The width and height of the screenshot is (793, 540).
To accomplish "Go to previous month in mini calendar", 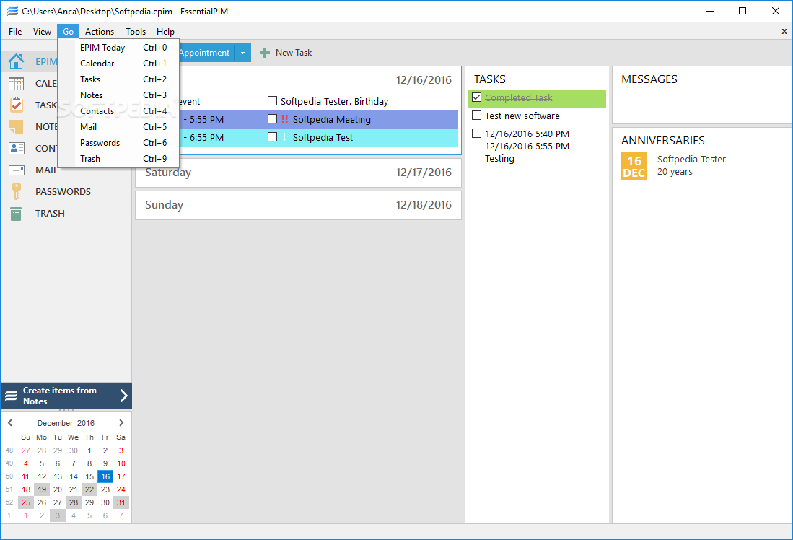I will 9,422.
